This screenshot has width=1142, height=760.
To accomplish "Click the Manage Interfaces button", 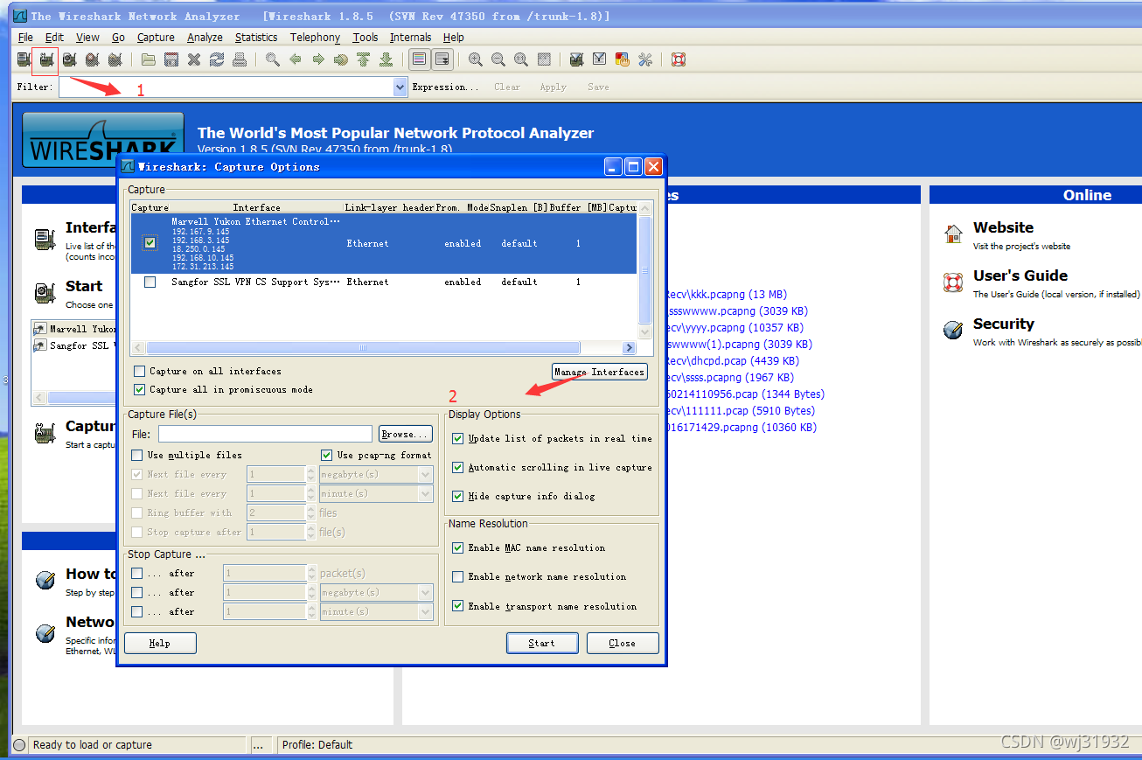I will 599,372.
